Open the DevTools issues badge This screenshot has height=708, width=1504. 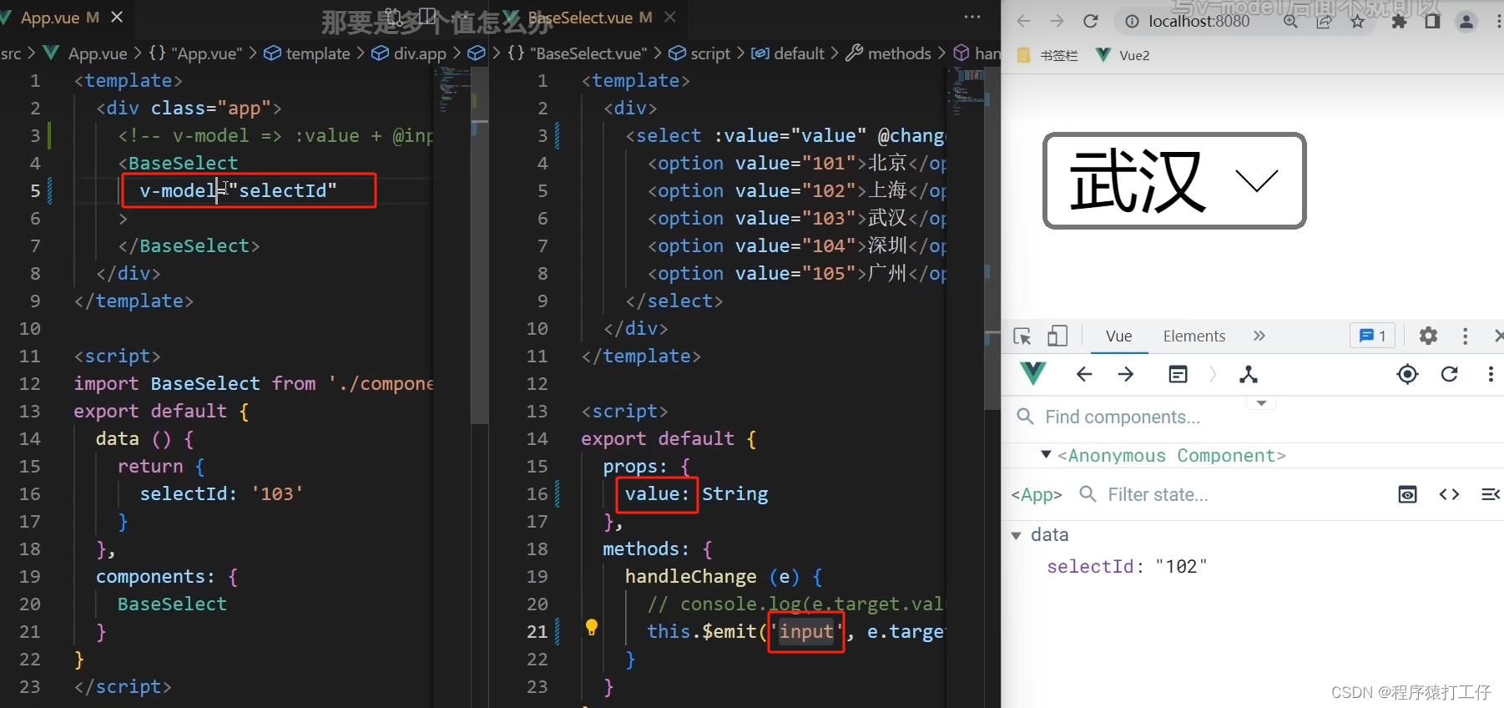pyautogui.click(x=1373, y=336)
